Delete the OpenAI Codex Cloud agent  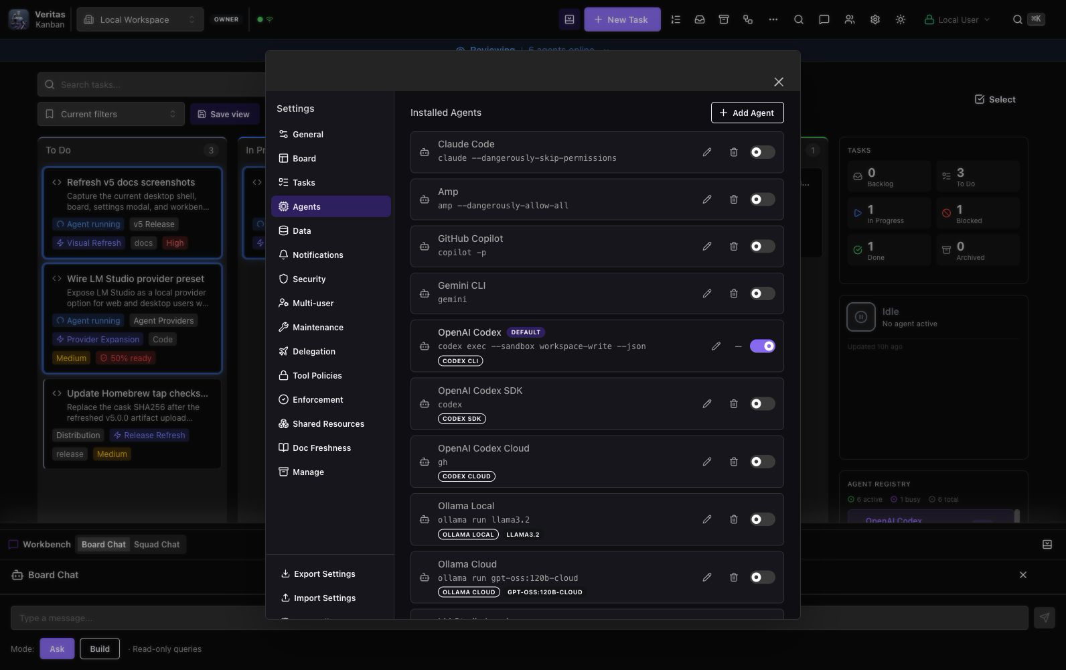point(733,462)
